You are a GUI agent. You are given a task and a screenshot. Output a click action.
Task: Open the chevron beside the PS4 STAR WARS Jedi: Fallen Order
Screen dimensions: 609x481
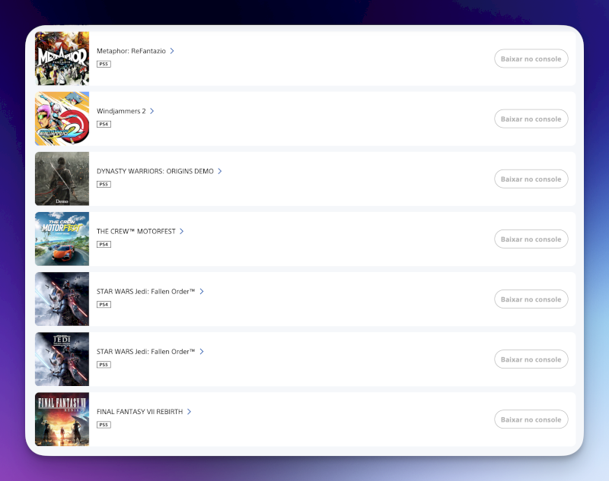click(x=202, y=291)
